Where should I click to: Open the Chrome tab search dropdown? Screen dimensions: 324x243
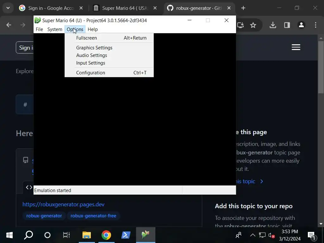tap(8, 8)
